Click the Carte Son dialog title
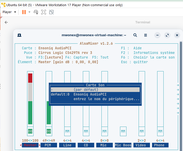The height and width of the screenshot is (151, 183). pos(95,85)
